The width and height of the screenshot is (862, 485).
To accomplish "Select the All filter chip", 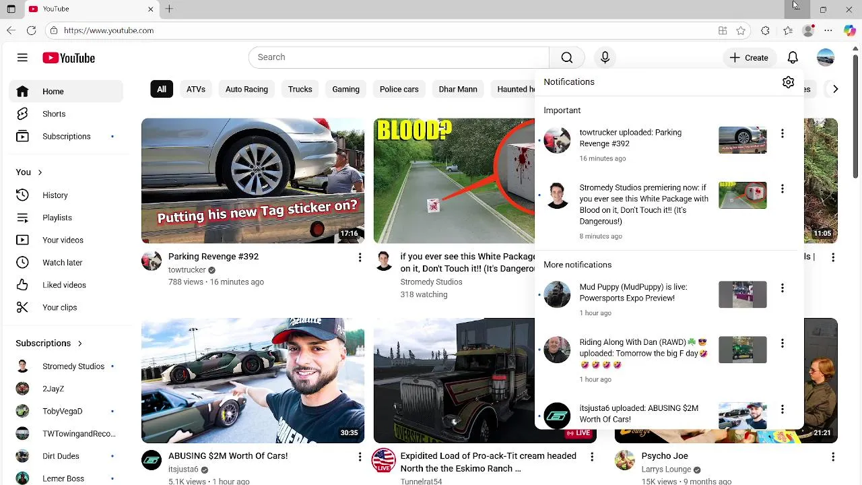I will point(162,89).
